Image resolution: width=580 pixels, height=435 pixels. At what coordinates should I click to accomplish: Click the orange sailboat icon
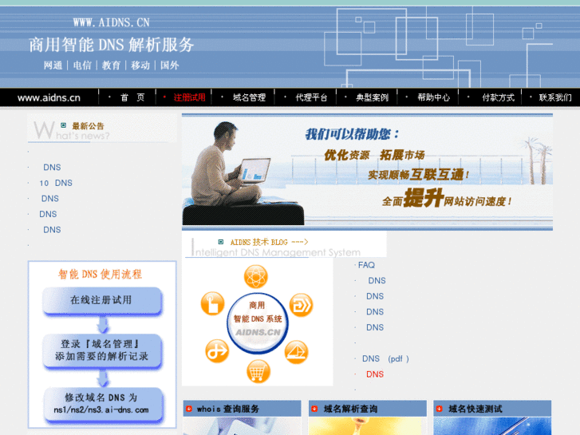click(x=296, y=352)
